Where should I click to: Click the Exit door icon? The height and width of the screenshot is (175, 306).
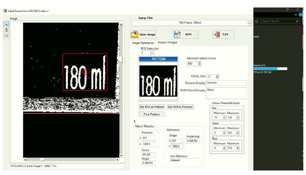217,34
